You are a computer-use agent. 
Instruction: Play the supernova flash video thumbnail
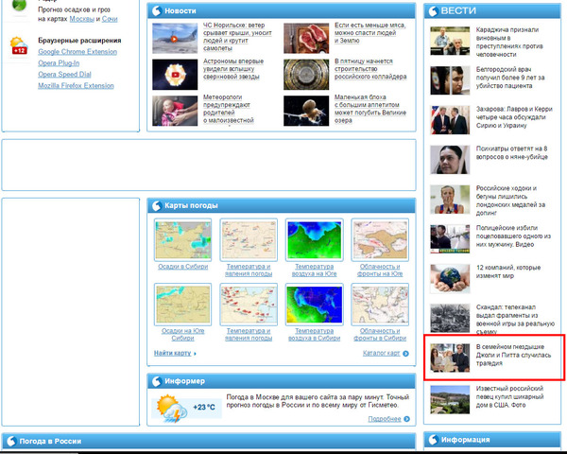pyautogui.click(x=175, y=75)
